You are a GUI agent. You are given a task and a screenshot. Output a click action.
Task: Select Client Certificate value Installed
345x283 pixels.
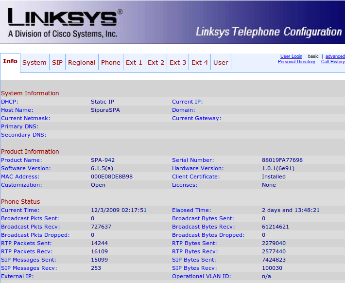click(274, 177)
